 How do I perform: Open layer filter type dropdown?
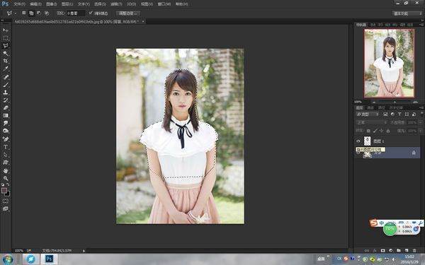pyautogui.click(x=367, y=114)
